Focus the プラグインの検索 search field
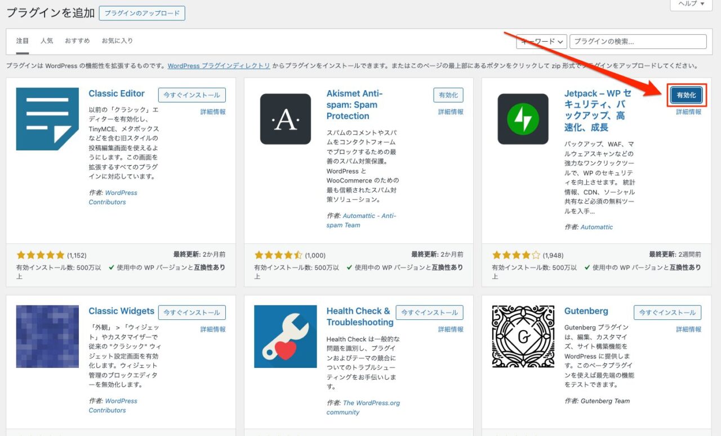 tap(638, 42)
